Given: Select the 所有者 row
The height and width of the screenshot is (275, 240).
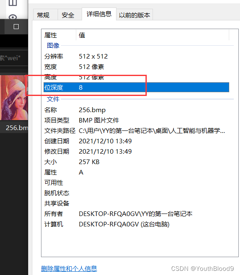Looking at the screenshot, I should (136, 214).
